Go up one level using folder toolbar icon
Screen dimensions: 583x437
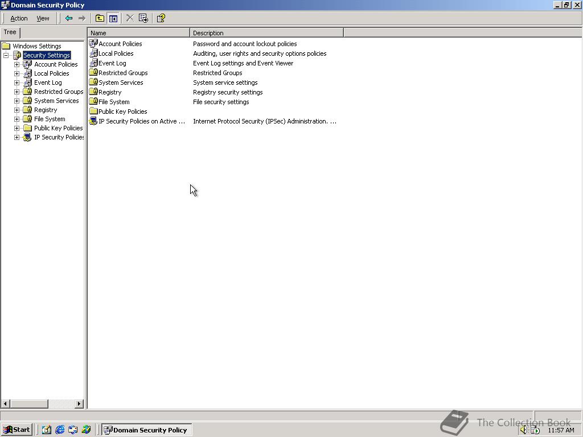(x=100, y=18)
